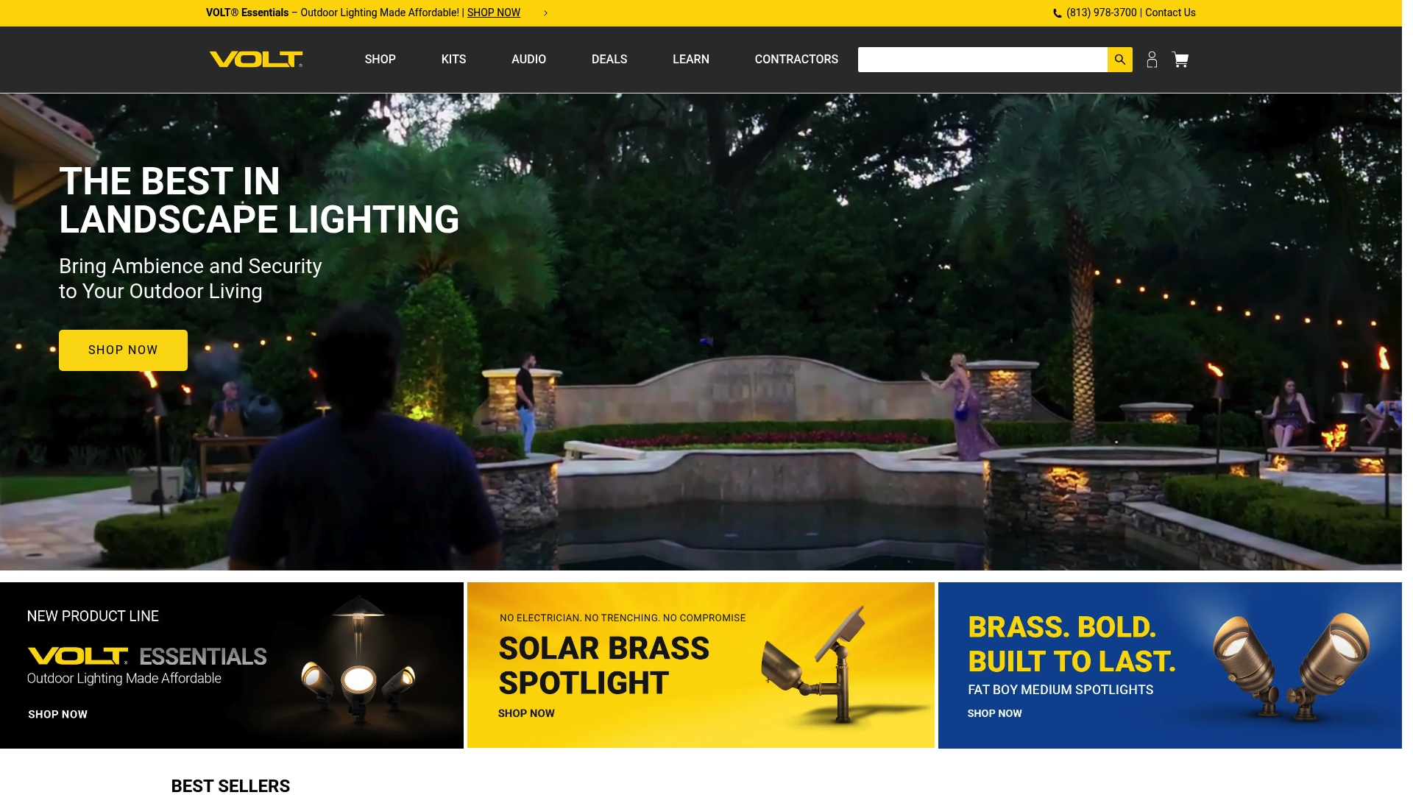
Task: Click the VOLT ESSENTIALS logo on black banner
Action: [x=147, y=656]
